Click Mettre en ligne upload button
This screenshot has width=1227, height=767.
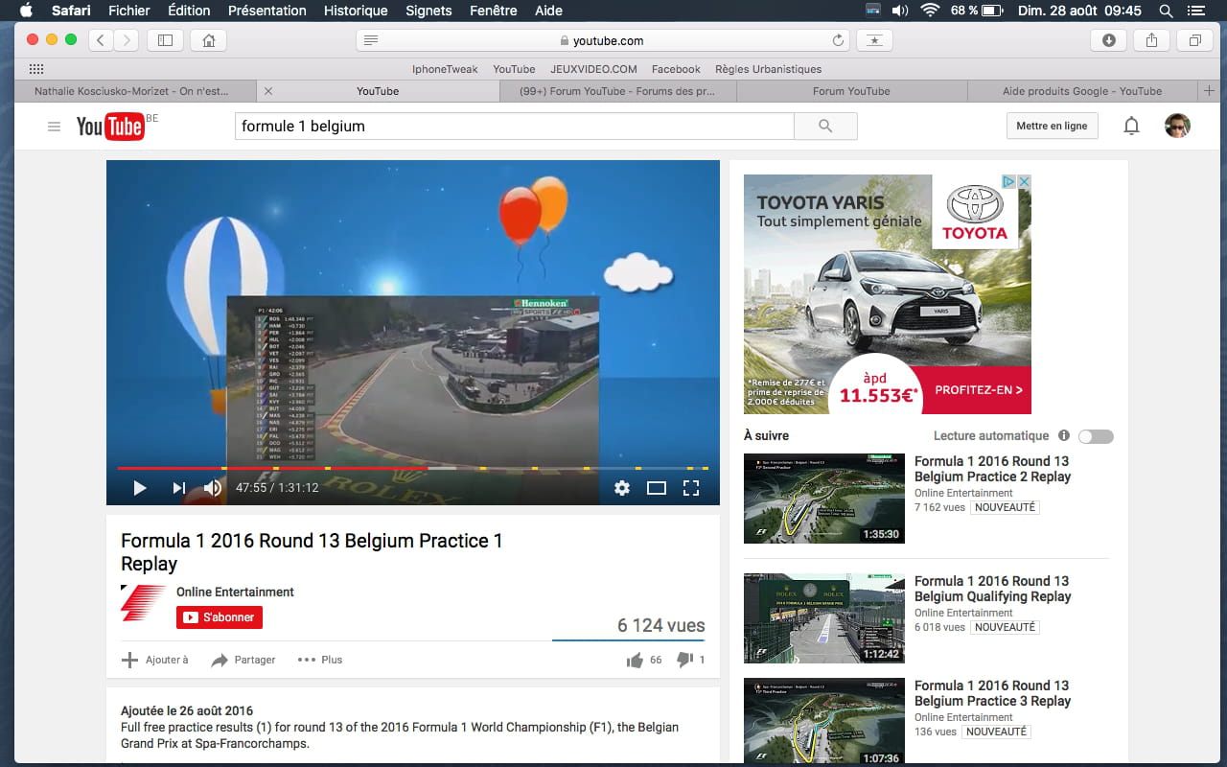pos(1052,127)
